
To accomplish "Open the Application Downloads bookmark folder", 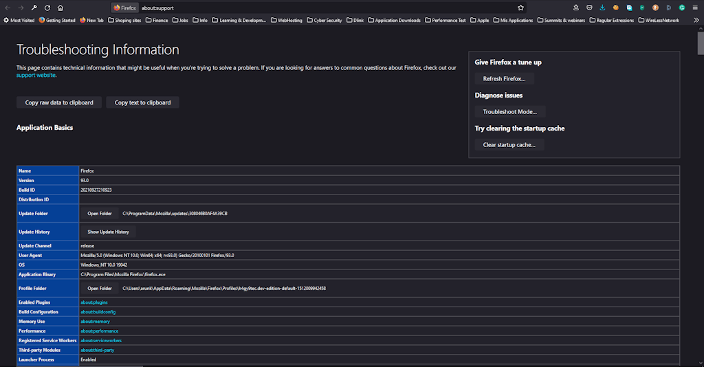I will pos(394,20).
